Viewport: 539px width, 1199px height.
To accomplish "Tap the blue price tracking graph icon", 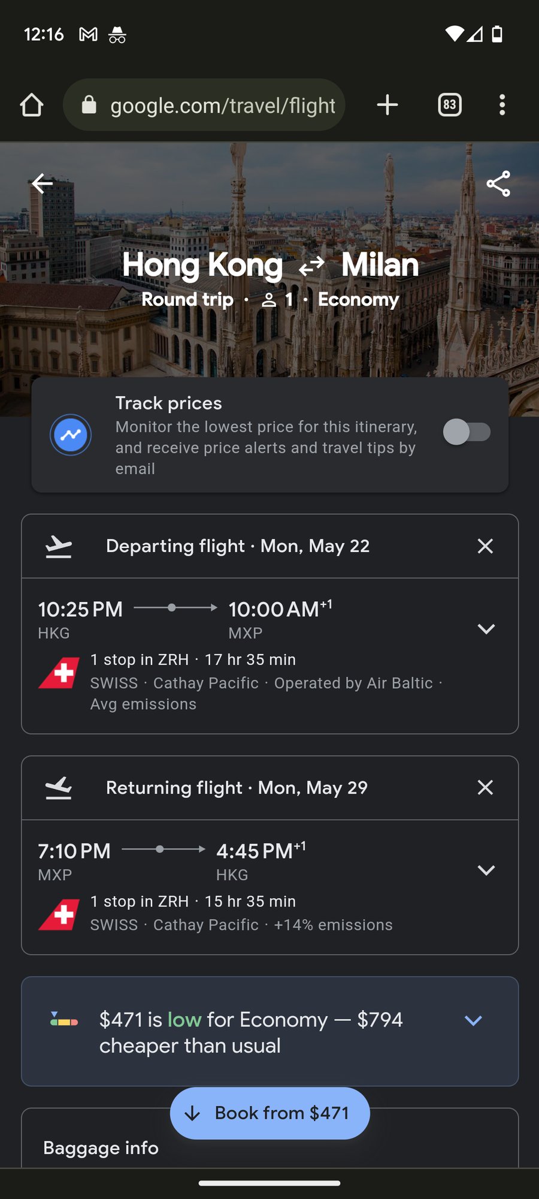I will click(71, 435).
